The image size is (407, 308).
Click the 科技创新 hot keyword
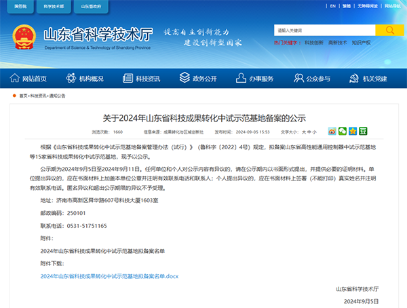point(313,42)
